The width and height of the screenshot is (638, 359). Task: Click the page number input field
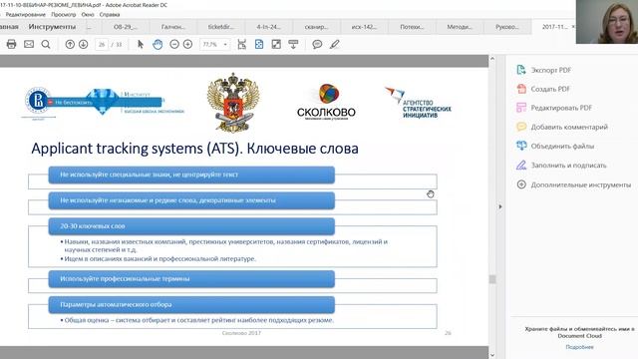[x=102, y=44]
